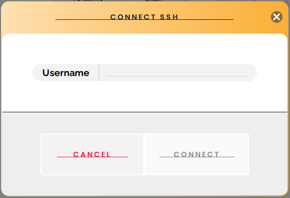Click into the Username input field

177,73
